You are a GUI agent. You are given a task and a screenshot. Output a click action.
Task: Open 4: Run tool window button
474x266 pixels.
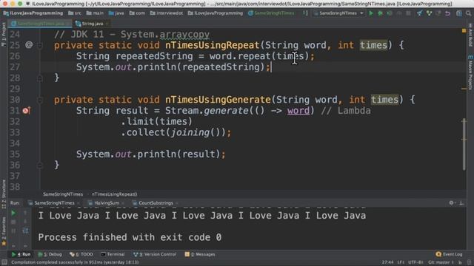pos(21,254)
